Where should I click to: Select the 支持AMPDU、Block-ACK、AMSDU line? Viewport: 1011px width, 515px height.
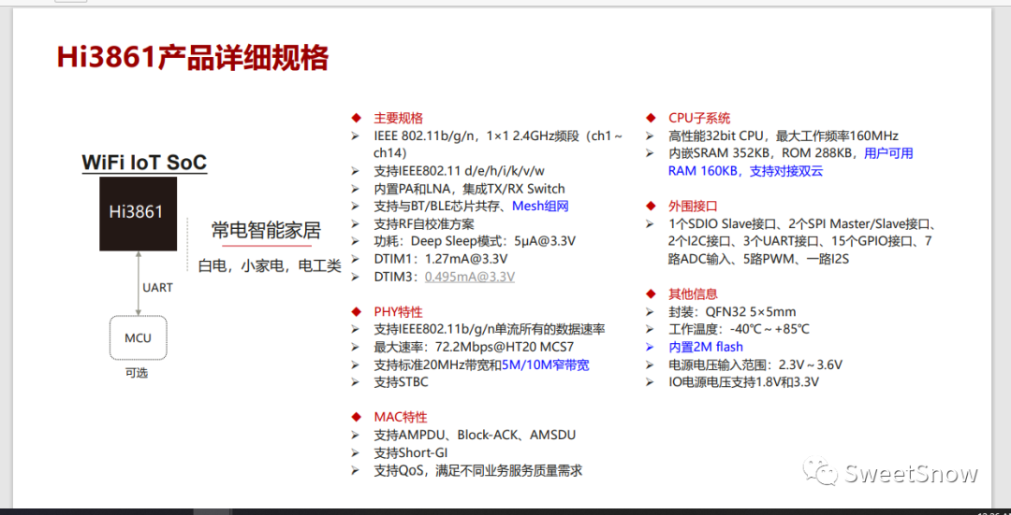[475, 436]
